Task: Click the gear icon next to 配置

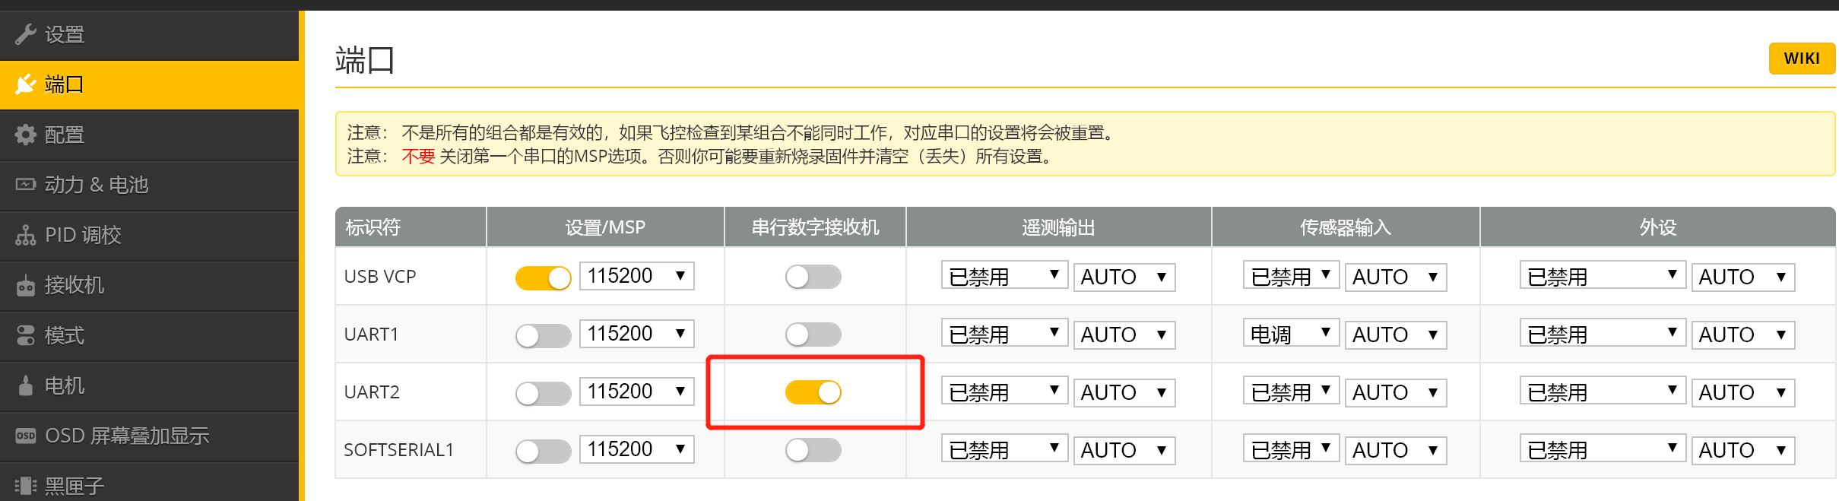Action: tap(26, 135)
